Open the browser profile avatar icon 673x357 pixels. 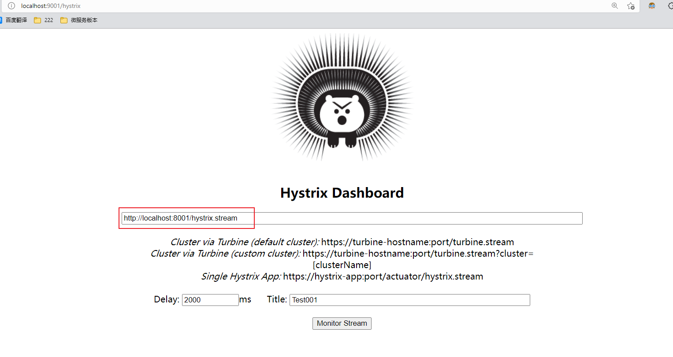click(x=652, y=6)
